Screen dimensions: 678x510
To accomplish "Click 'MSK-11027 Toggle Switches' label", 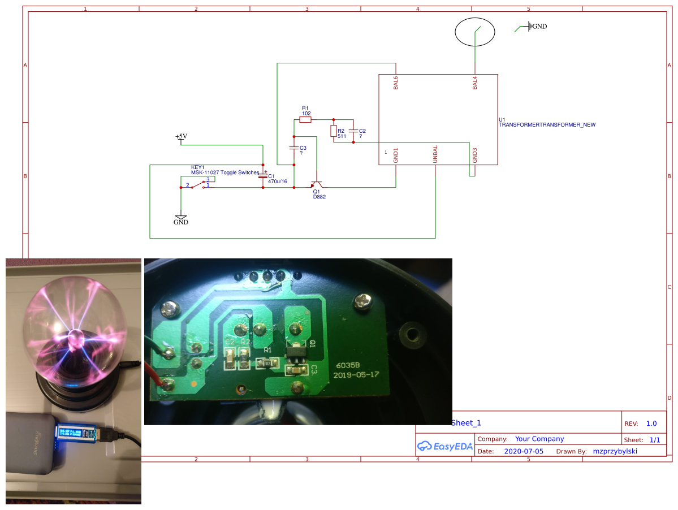I will (x=225, y=172).
